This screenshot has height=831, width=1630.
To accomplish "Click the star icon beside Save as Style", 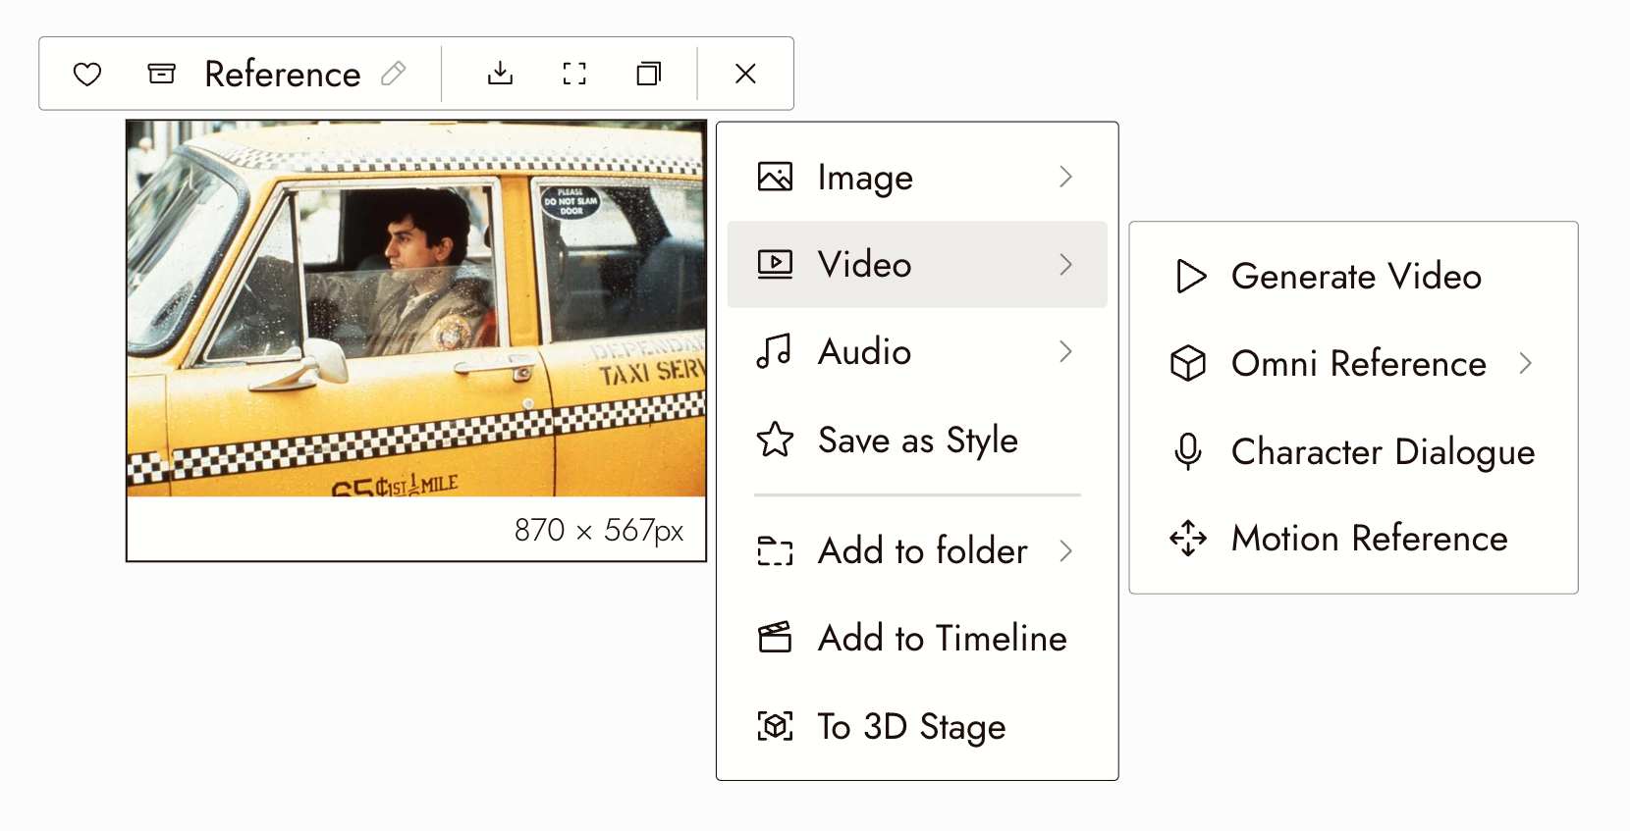I will 775,440.
